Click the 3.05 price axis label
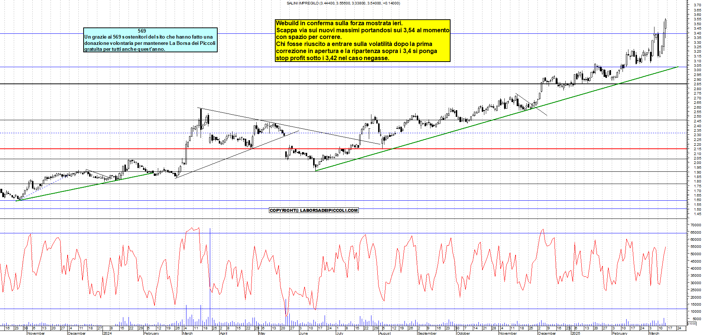The height and width of the screenshot is (335, 702). pos(697,66)
